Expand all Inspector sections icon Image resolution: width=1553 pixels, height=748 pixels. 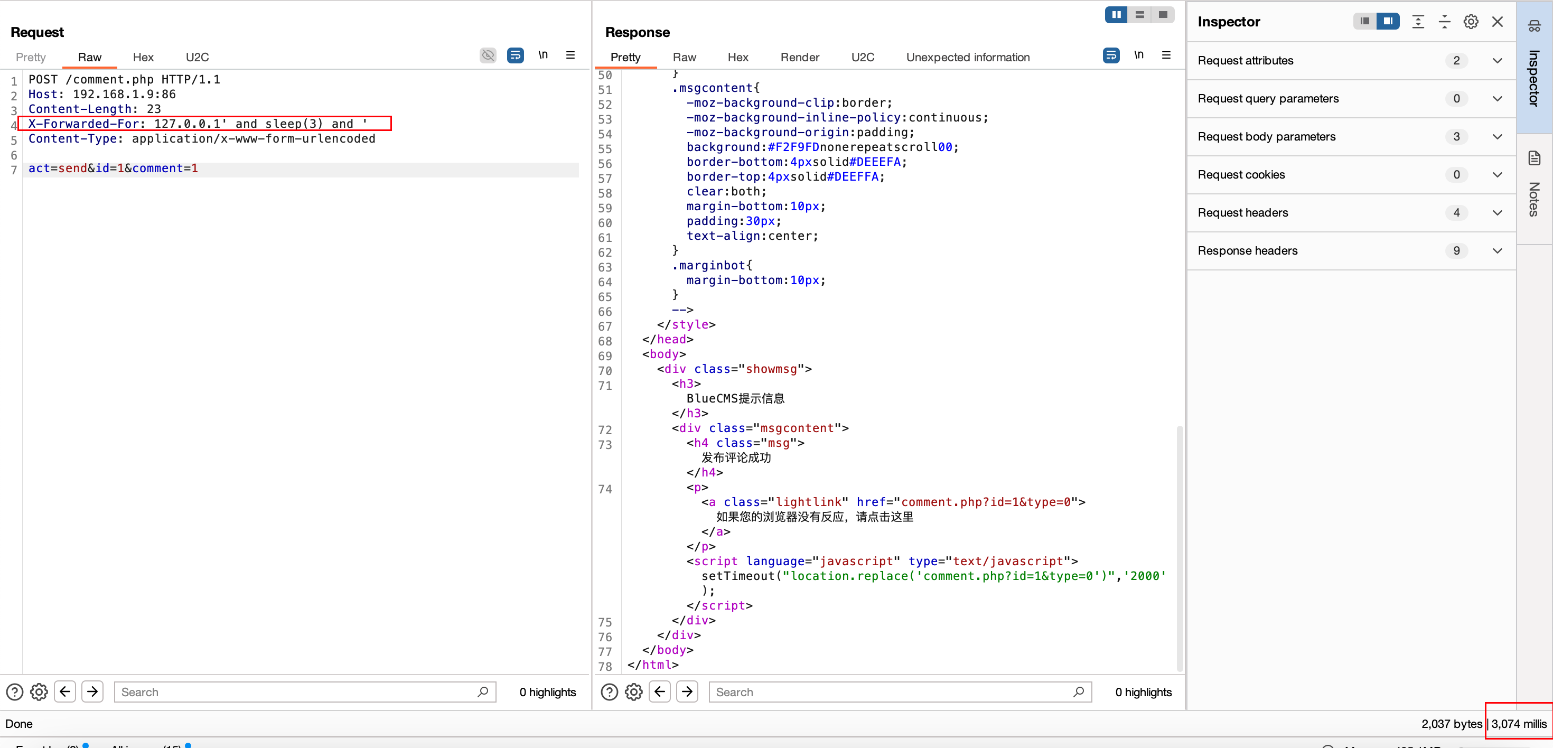1418,22
